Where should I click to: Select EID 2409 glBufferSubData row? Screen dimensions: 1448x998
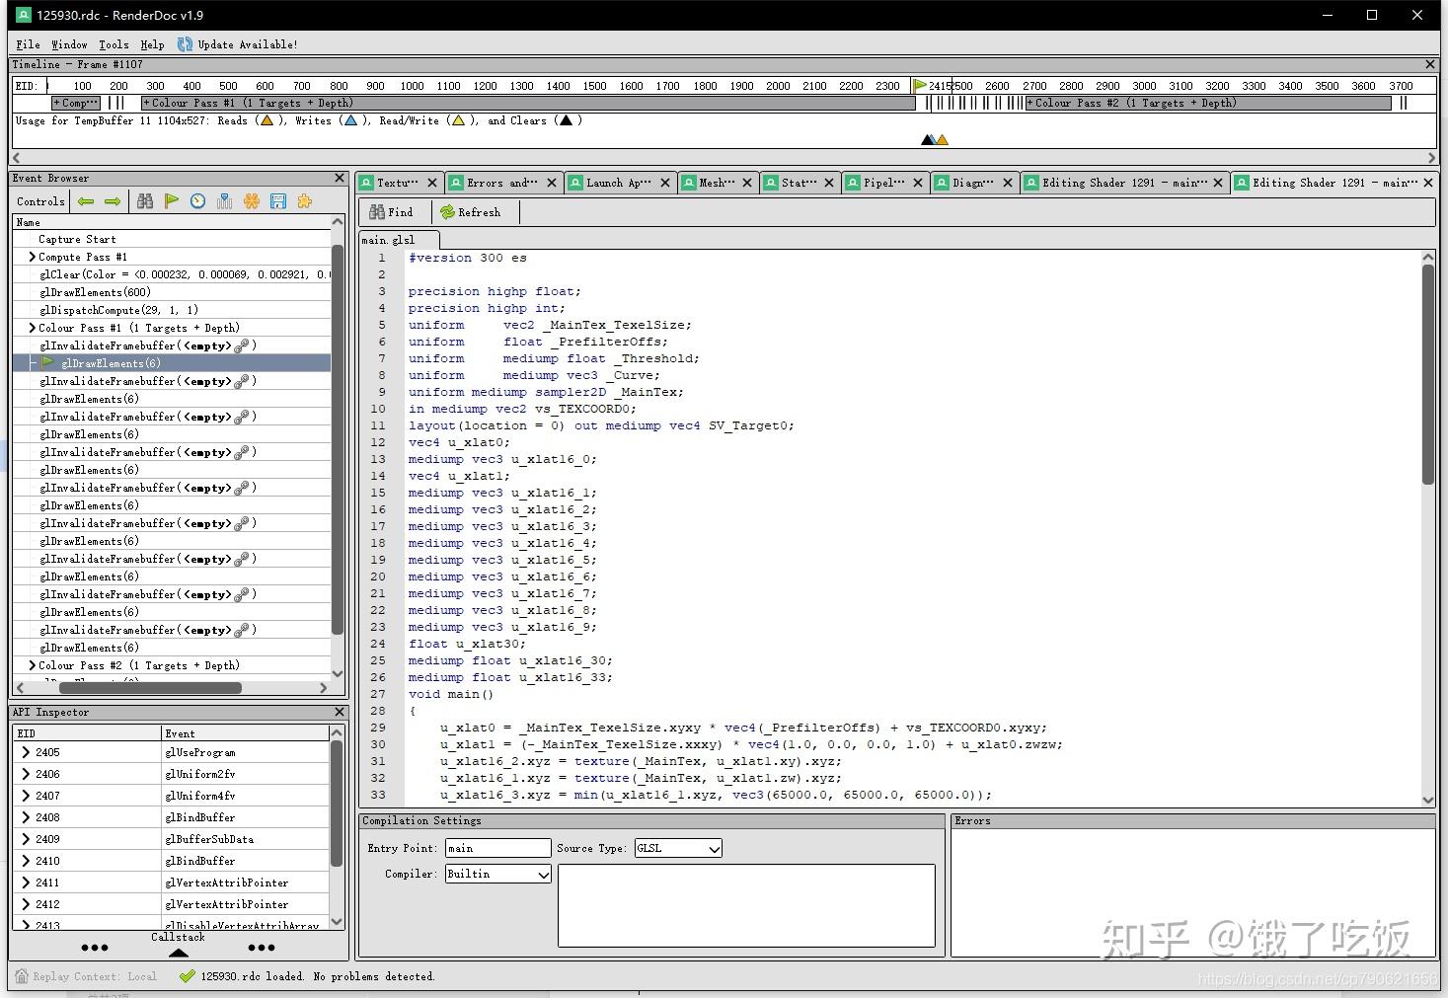(x=172, y=839)
